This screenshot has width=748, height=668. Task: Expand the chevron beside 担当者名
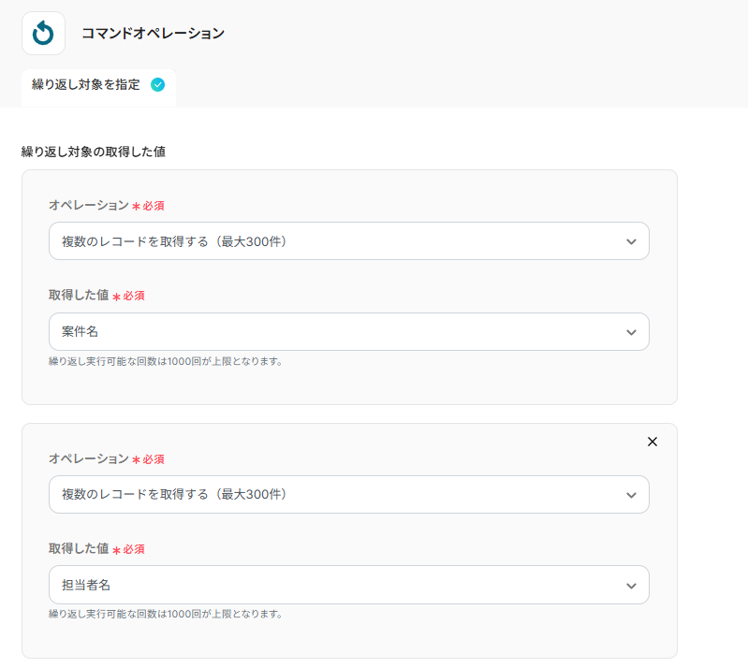(631, 586)
